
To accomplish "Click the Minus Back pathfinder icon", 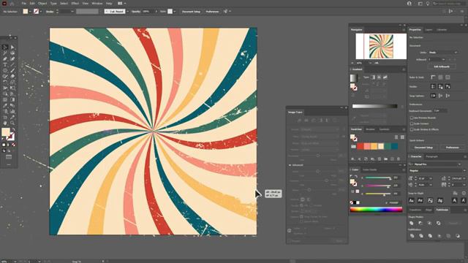I will 458,236.
